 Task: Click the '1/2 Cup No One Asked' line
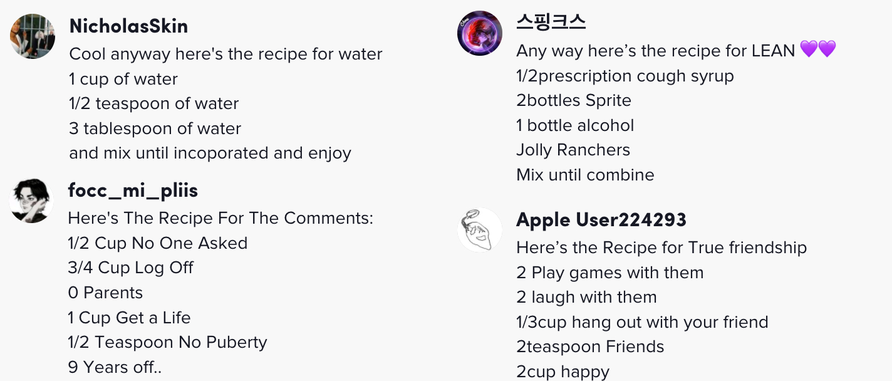tap(158, 243)
